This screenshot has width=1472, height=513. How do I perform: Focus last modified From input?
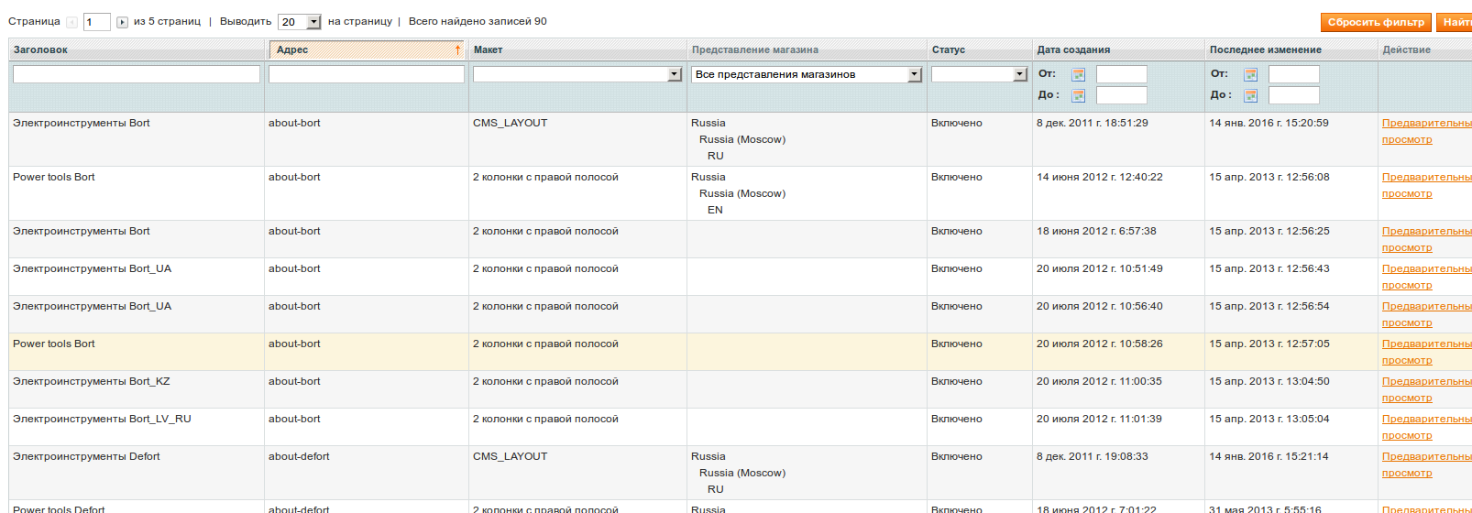(1293, 74)
